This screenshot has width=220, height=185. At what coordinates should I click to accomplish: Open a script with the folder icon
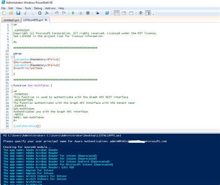coord(11,13)
